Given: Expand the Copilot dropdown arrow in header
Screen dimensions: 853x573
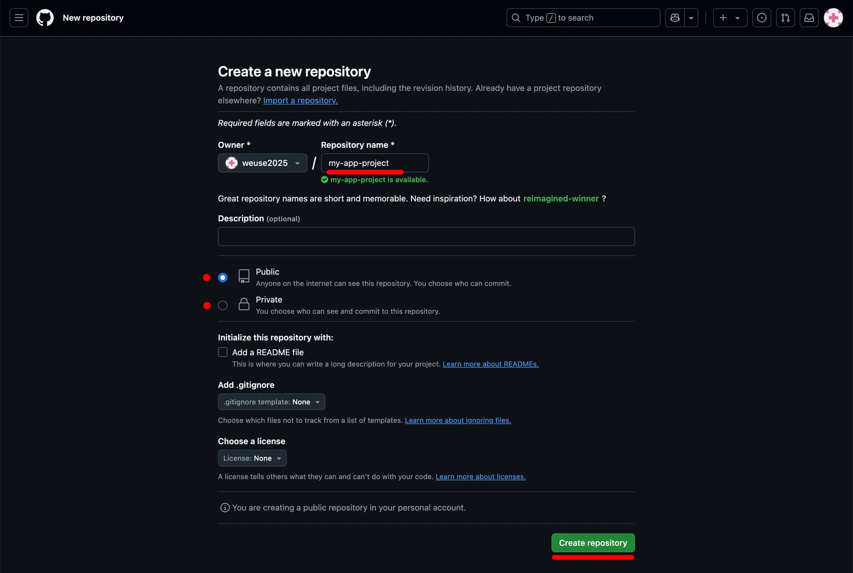Looking at the screenshot, I should pos(691,18).
